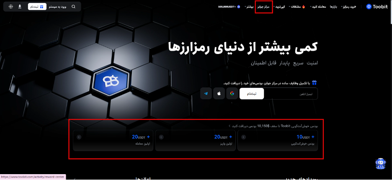Open the language globe icon
The image size is (392, 180).
pos(11,7)
